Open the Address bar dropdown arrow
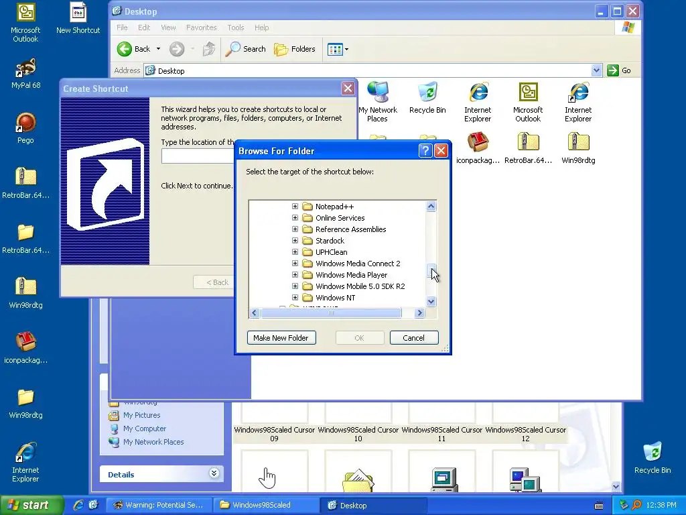Screen dimensions: 686x515 (x=596, y=70)
